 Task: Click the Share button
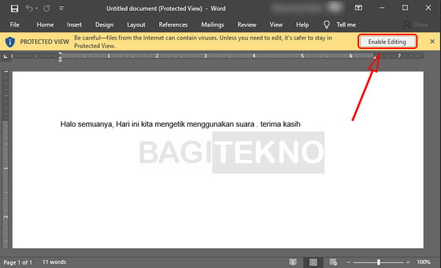tap(416, 25)
